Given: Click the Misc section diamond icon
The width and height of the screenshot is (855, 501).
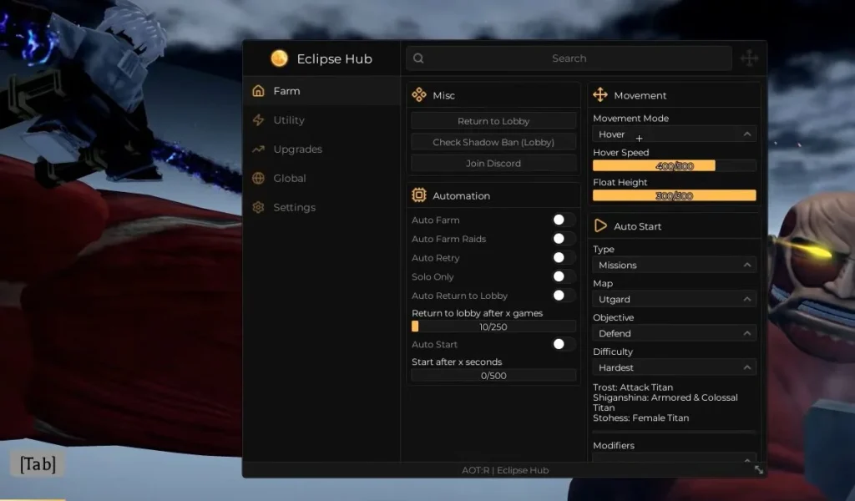Looking at the screenshot, I should pos(419,95).
